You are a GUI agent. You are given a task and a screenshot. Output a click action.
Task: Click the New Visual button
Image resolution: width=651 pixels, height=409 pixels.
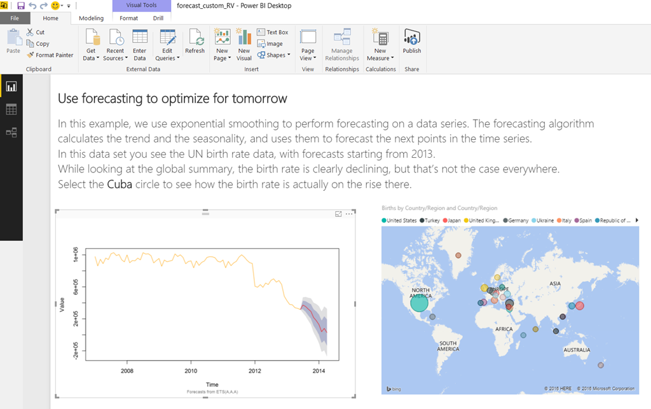pos(244,45)
